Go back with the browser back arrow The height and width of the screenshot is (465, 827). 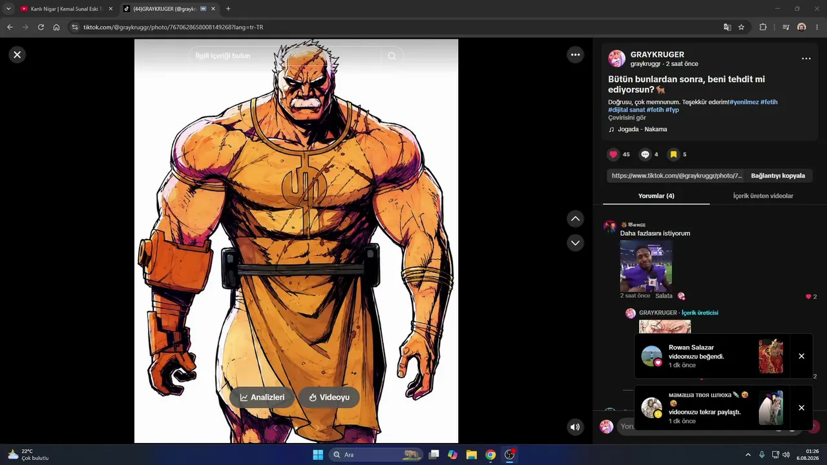[10, 27]
